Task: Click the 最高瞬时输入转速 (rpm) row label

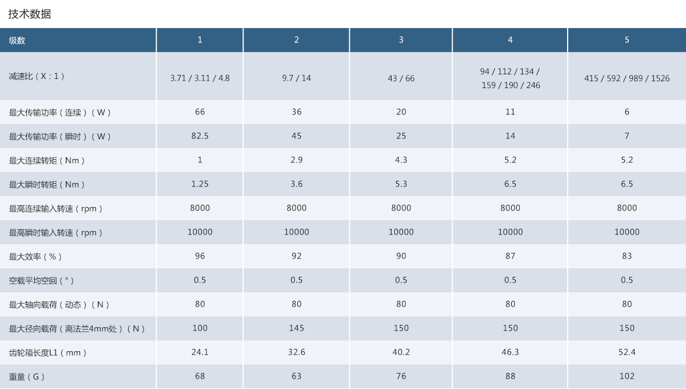Action: 56,233
